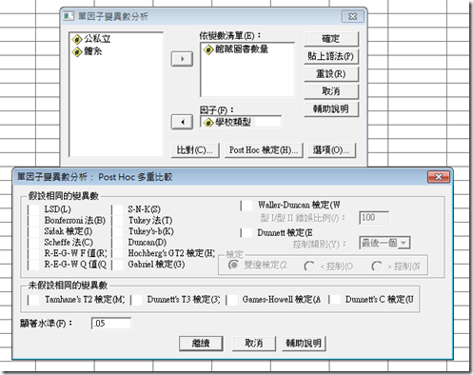The width and height of the screenshot is (473, 375).
Task: Click the 館藏圖書數量 dependent variable entry
Action: tap(236, 49)
